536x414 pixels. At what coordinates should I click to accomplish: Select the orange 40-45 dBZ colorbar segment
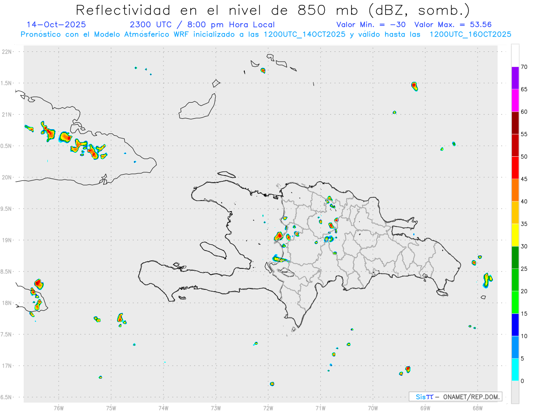515,190
